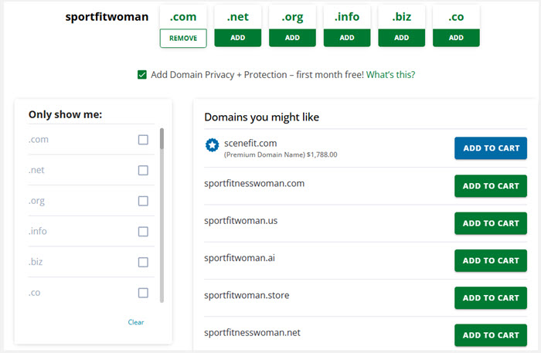Image resolution: width=541 pixels, height=353 pixels.
Task: Select the .info filter checkbox
Action: click(x=143, y=232)
